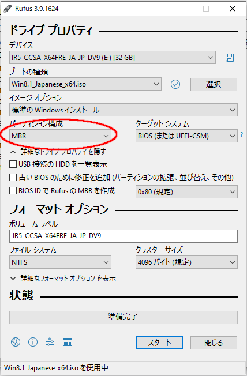247x376 pixels.
Task: Collapse 詳細なドライブ プロパティを隠す section
Action: 58,152
